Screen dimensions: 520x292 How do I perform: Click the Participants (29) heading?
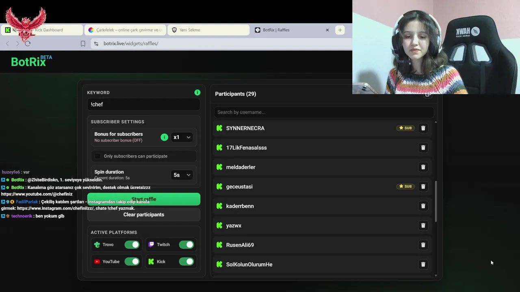[x=236, y=94]
